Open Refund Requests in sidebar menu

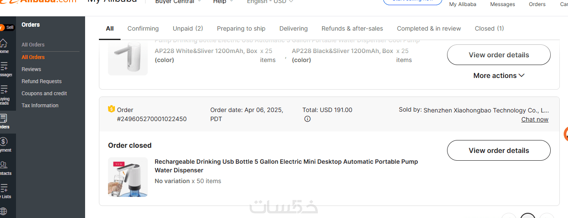click(41, 81)
